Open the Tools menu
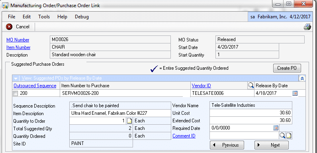Image resolution: width=317 pixels, height=153 pixels. click(44, 17)
